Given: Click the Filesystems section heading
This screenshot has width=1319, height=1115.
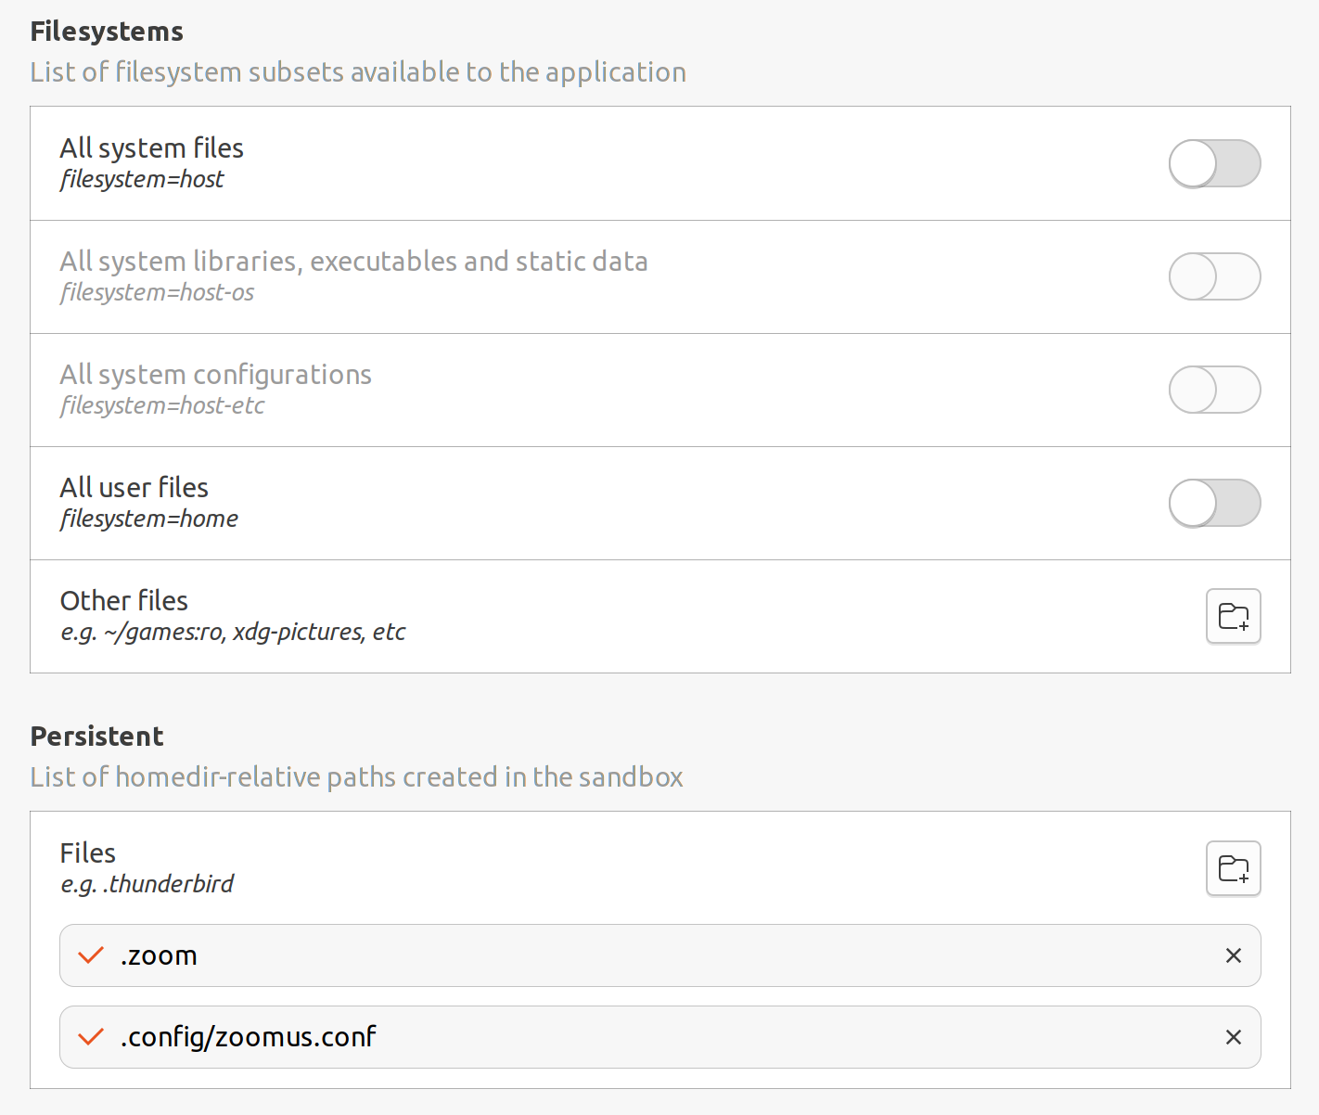Looking at the screenshot, I should pyautogui.click(x=107, y=31).
